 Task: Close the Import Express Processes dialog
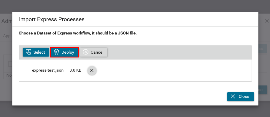pyautogui.click(x=241, y=97)
